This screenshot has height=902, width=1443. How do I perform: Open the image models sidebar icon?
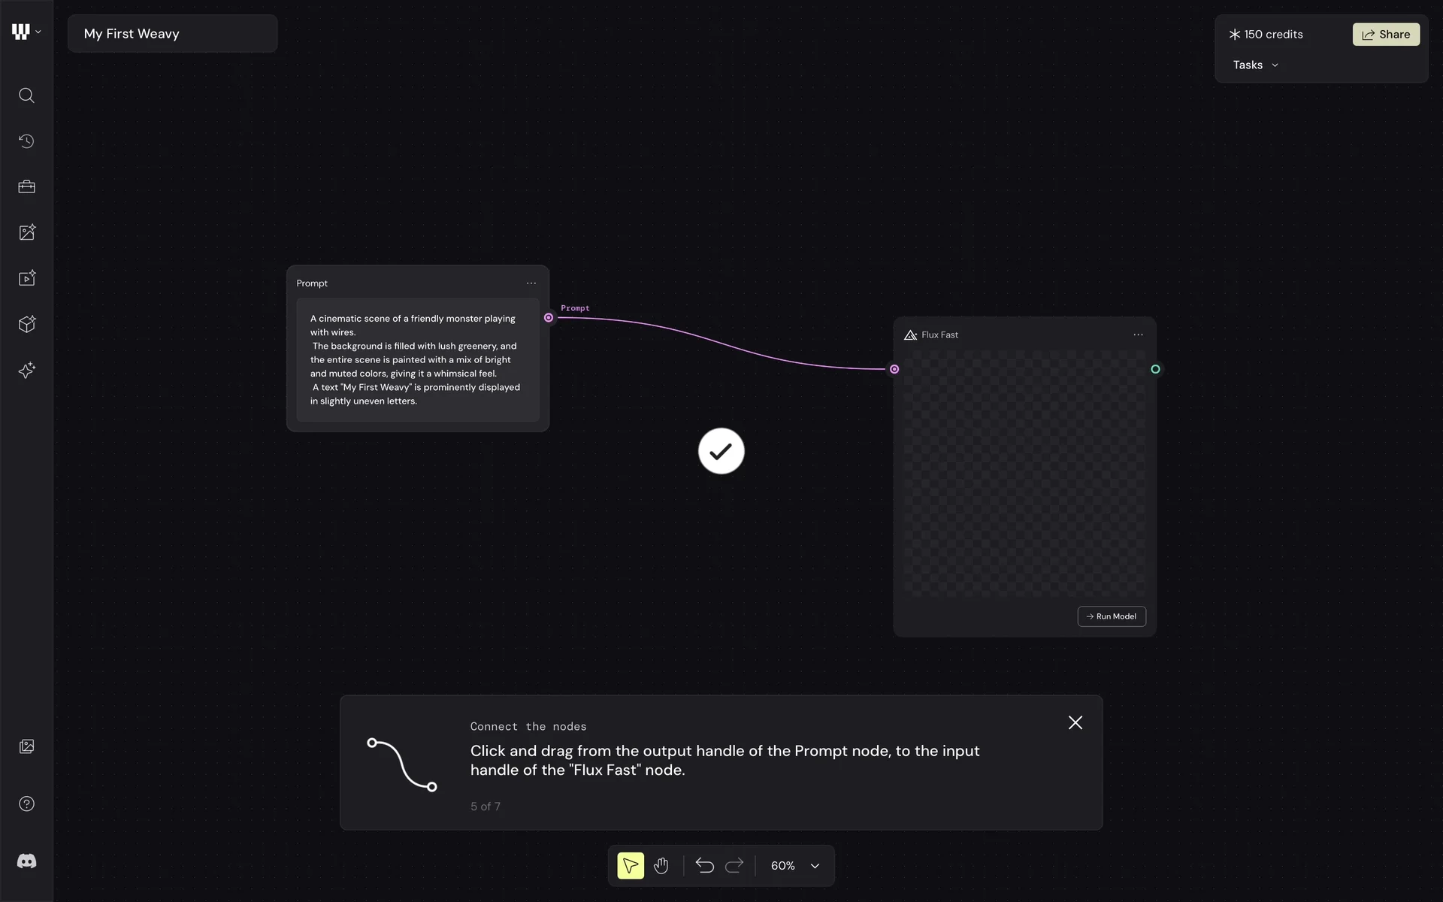(26, 232)
